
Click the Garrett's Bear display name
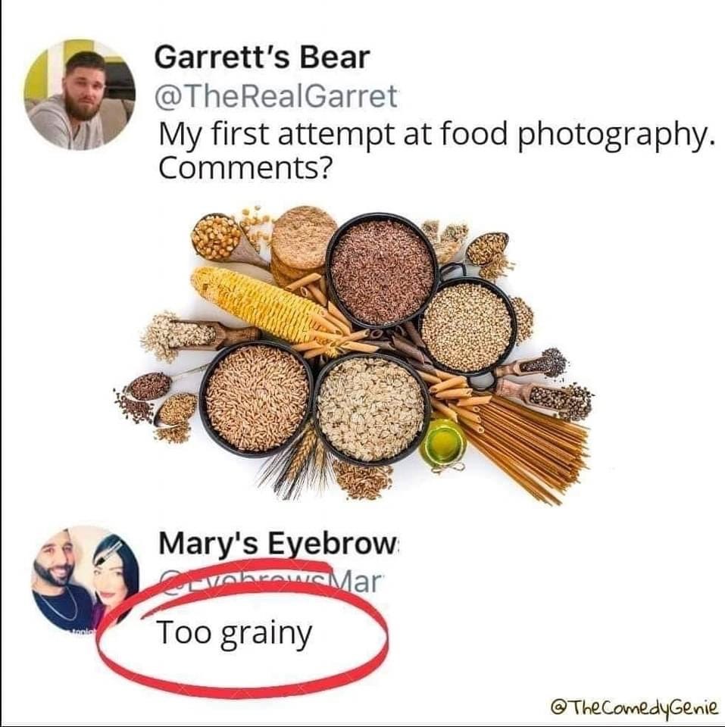coord(262,58)
